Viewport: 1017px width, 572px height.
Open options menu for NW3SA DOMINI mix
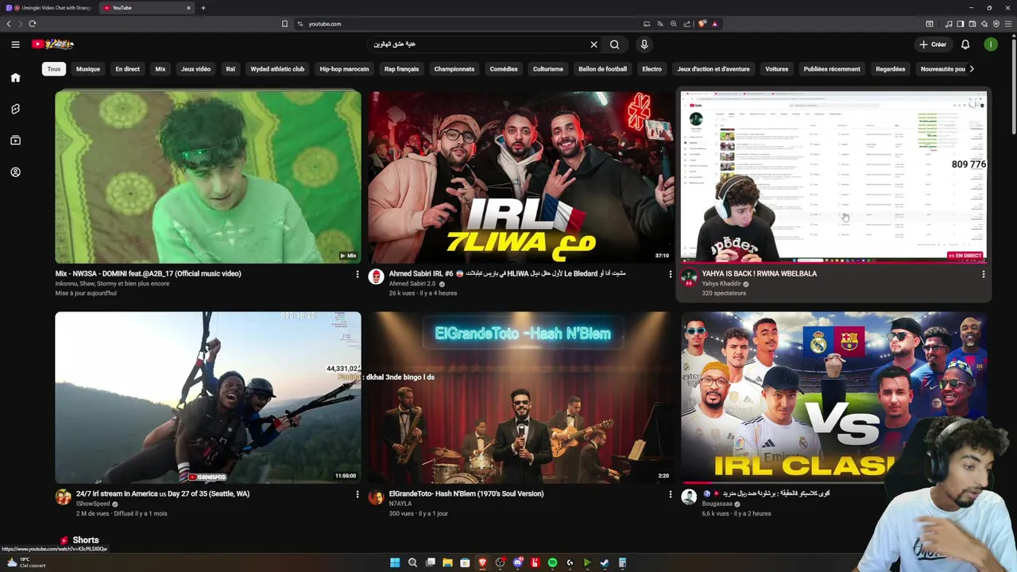[357, 274]
